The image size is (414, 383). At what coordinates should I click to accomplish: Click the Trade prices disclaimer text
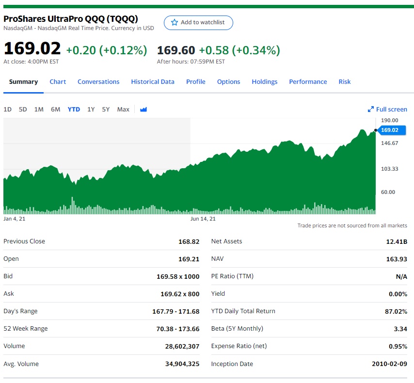pos(352,225)
